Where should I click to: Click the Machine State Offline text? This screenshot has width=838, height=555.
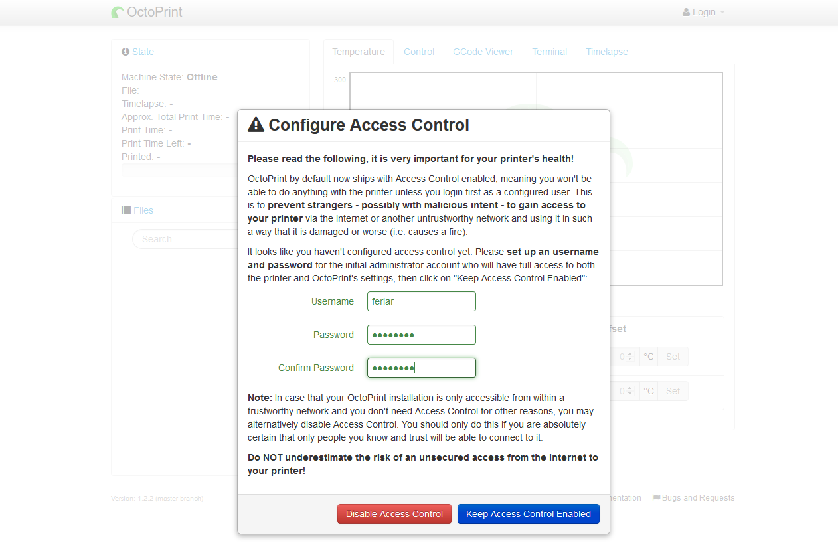tap(169, 77)
